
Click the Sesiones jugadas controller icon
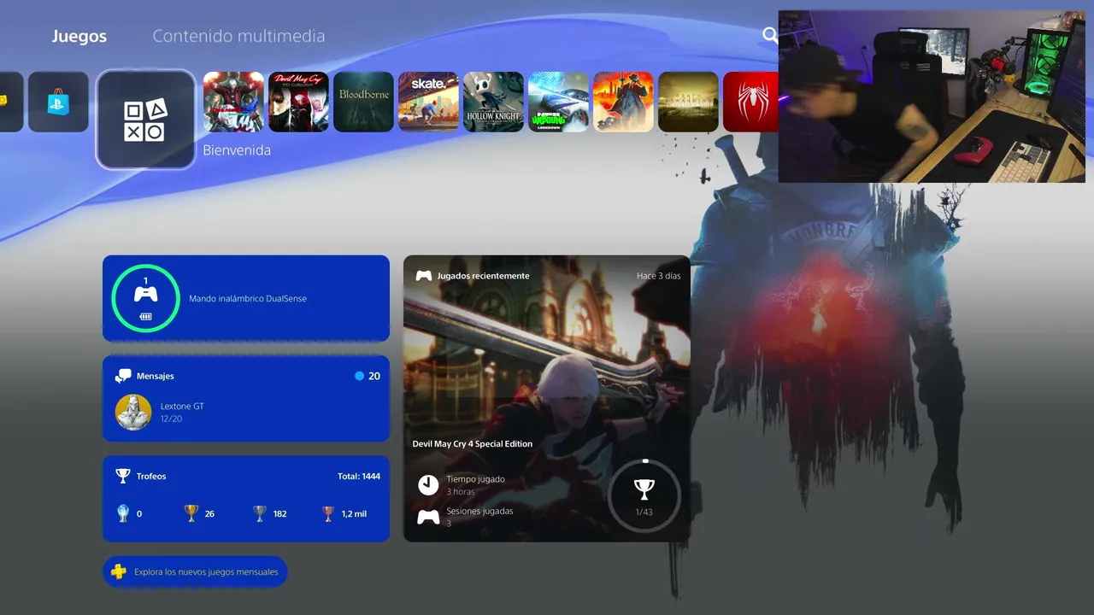[428, 517]
